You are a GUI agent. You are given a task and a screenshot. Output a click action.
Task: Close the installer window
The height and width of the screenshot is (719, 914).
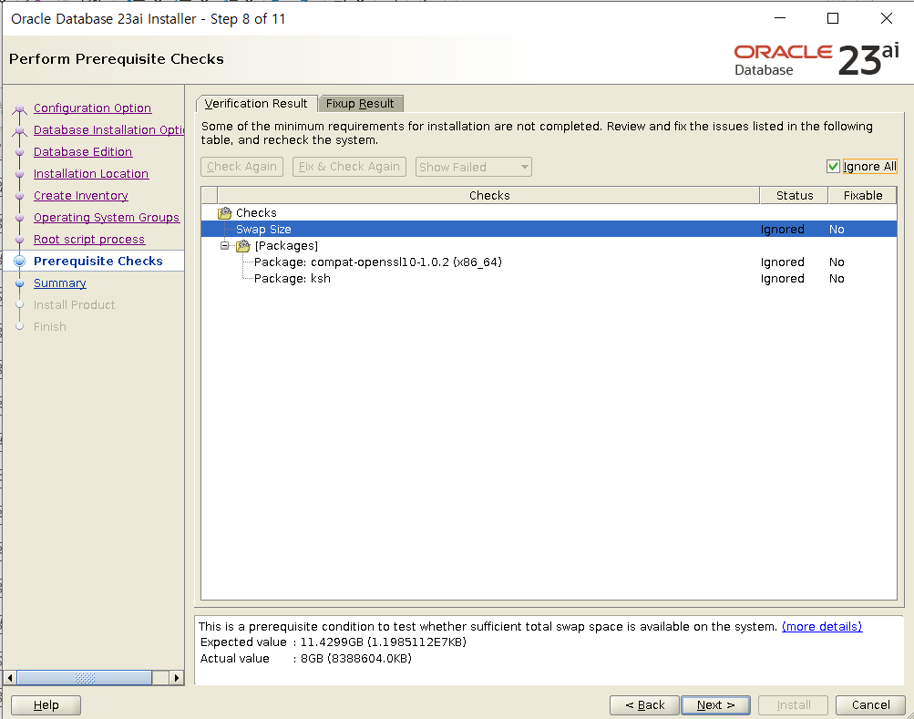886,18
